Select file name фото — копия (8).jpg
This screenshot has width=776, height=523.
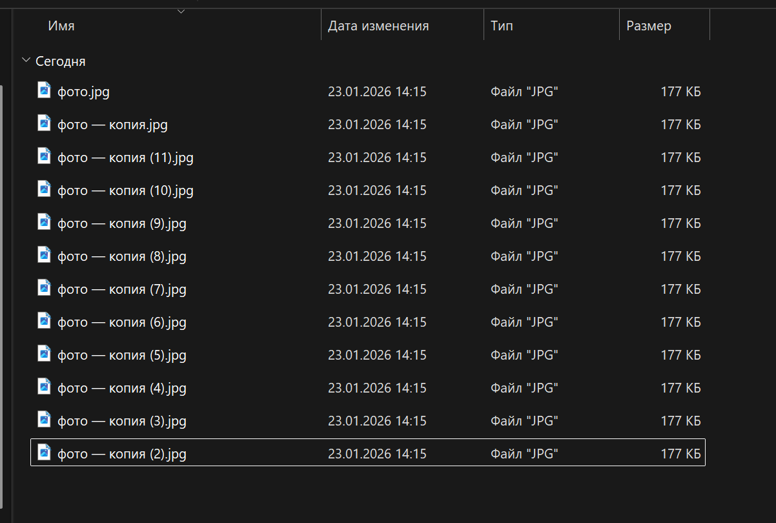click(x=122, y=256)
